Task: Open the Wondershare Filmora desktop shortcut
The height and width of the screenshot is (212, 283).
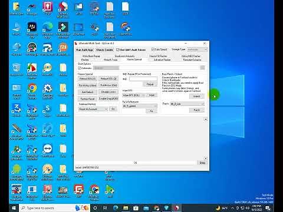Action: (x=63, y=29)
